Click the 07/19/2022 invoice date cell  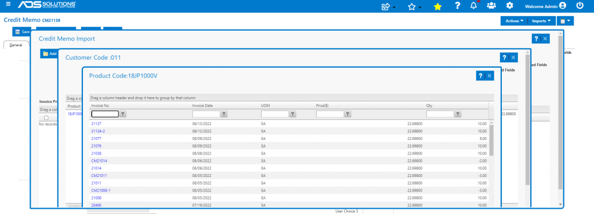[x=201, y=205]
